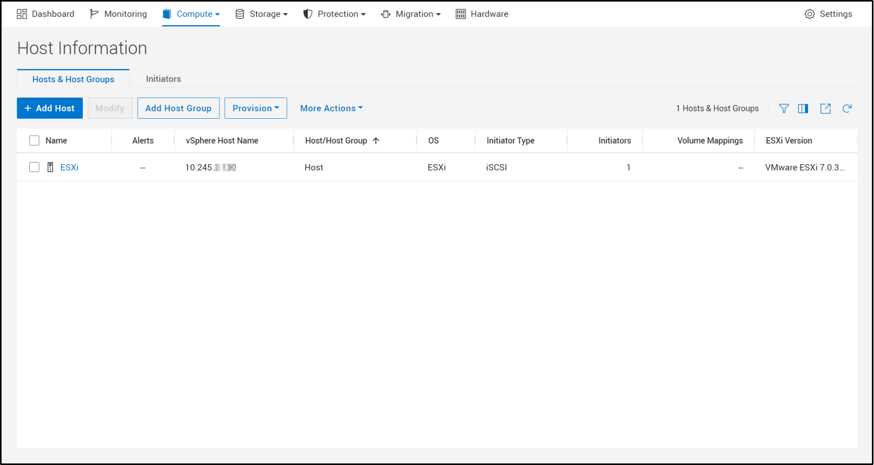This screenshot has width=874, height=465.
Task: Open the Provision dropdown
Action: (256, 108)
